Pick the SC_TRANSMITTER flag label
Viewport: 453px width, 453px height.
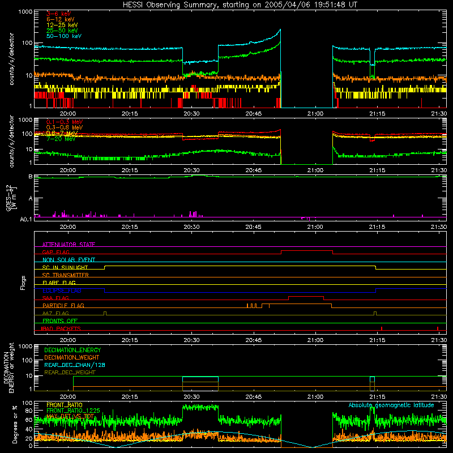(66, 275)
